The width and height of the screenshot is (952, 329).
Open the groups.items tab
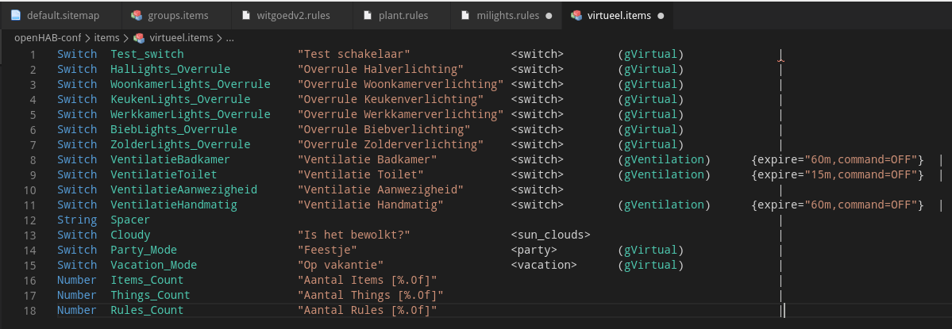(x=179, y=15)
